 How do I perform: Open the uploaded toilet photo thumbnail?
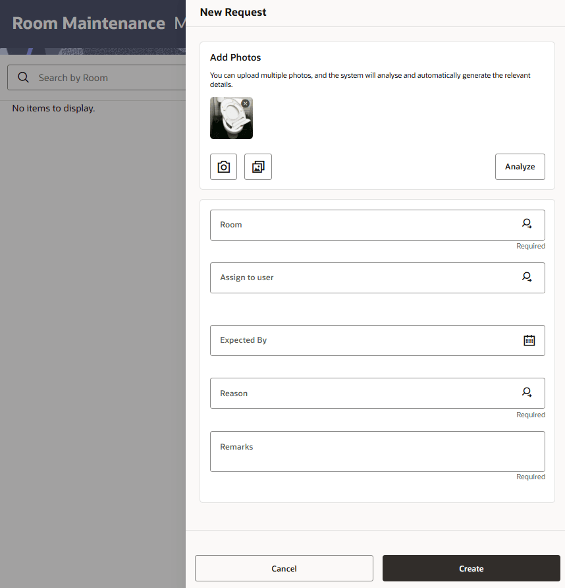click(x=231, y=118)
